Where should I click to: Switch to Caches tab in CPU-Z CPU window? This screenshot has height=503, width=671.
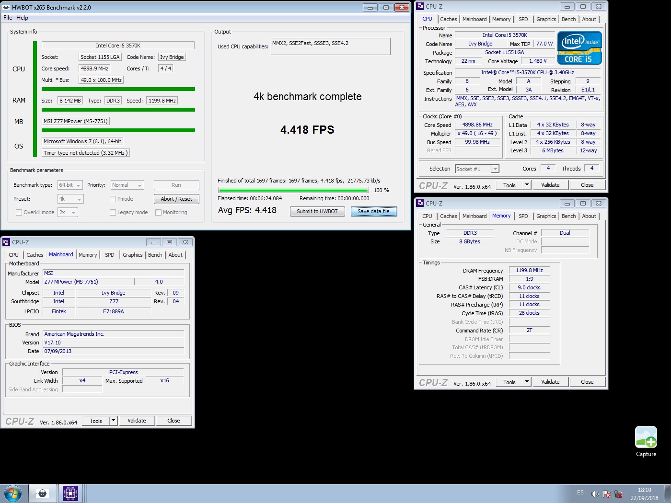pyautogui.click(x=448, y=19)
